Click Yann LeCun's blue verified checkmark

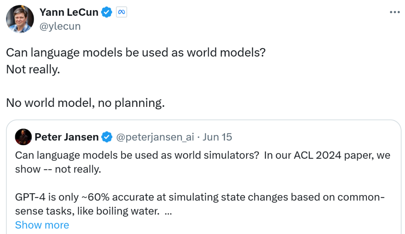(x=106, y=12)
